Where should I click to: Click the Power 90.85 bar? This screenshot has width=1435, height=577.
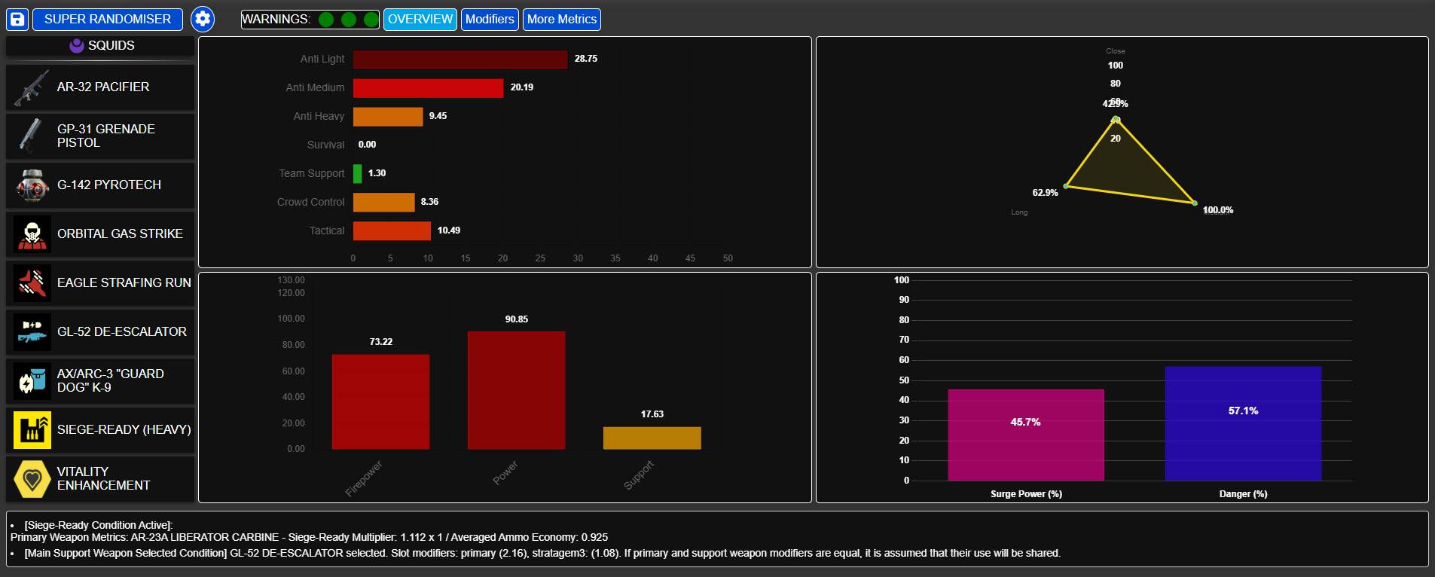(517, 390)
